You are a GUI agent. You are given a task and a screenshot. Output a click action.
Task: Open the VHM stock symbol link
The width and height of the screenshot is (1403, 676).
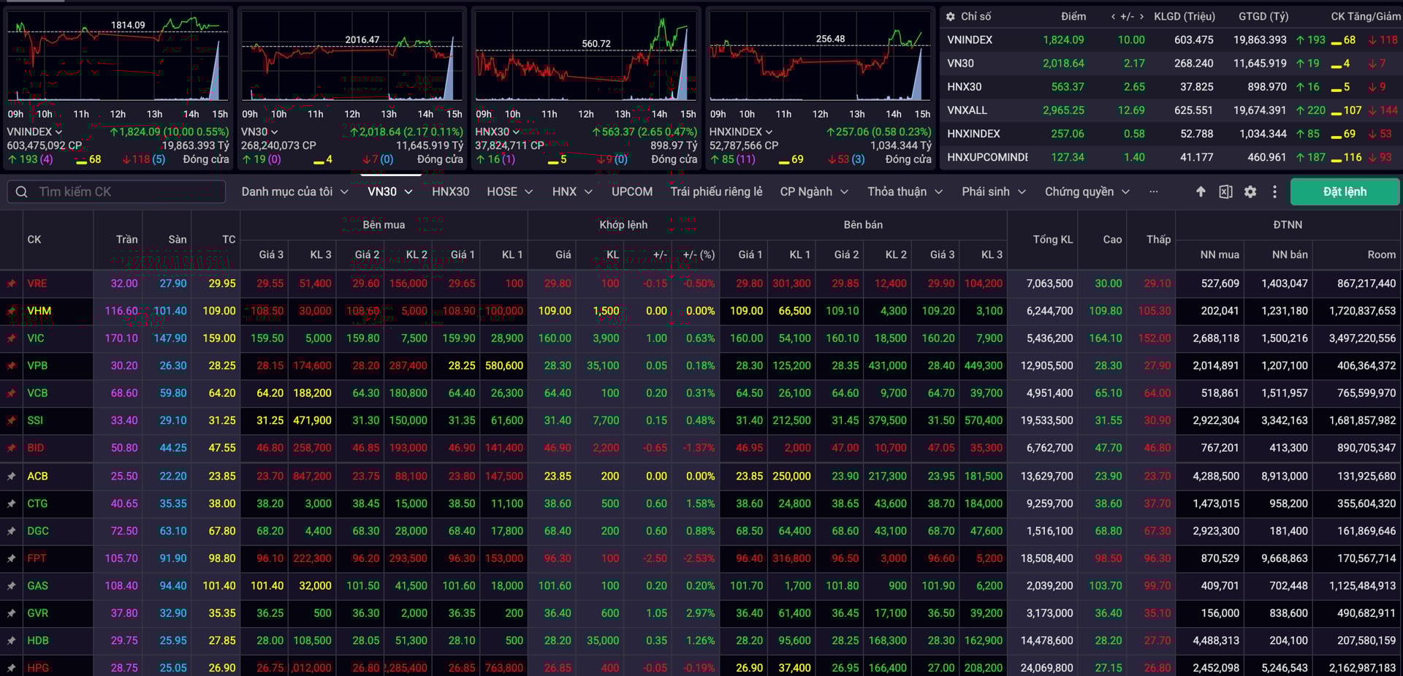(39, 311)
